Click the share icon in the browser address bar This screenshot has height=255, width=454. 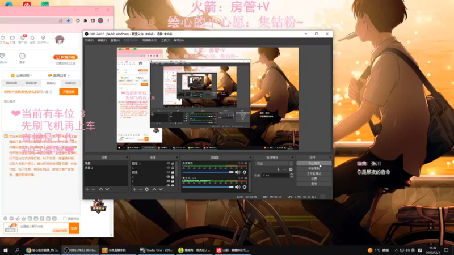click(61, 20)
